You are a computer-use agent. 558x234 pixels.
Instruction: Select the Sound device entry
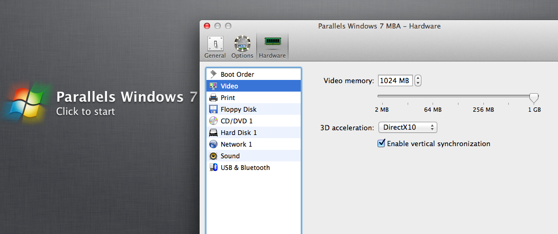230,156
